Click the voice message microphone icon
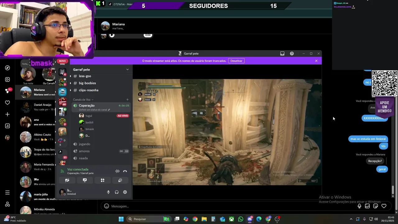Screen dimensions: 398x224 click(x=359, y=206)
